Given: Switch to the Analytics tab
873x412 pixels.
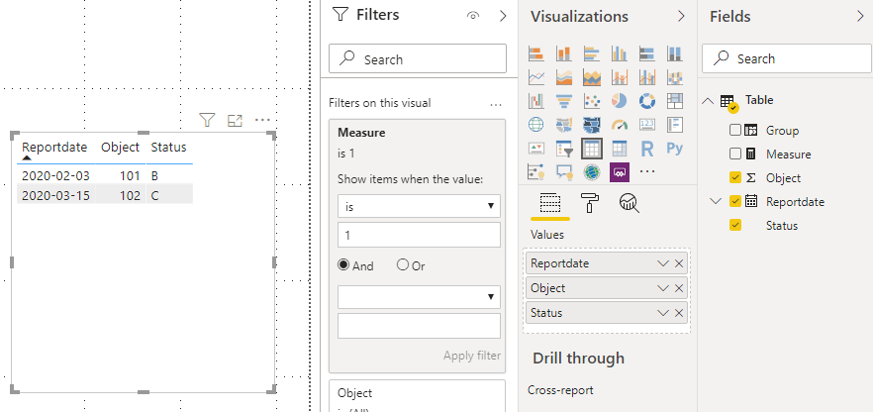Looking at the screenshot, I should (x=630, y=203).
